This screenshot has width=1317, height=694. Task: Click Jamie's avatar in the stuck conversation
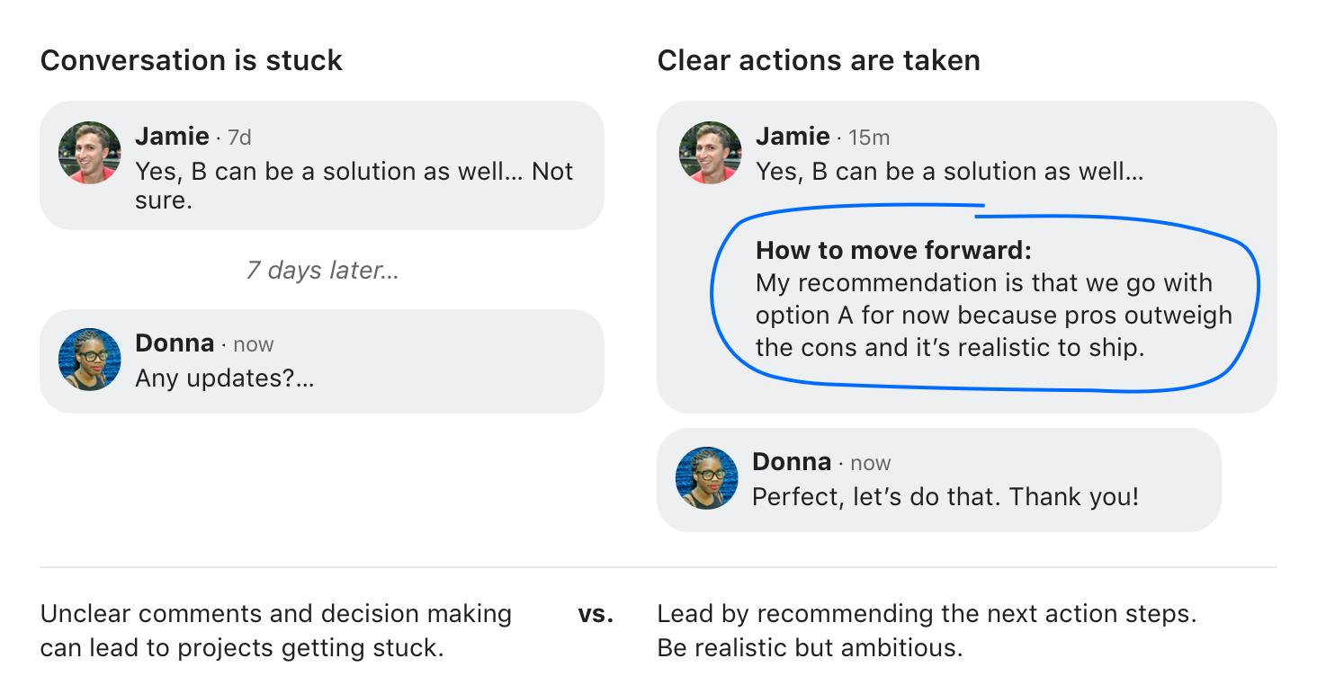pyautogui.click(x=90, y=153)
